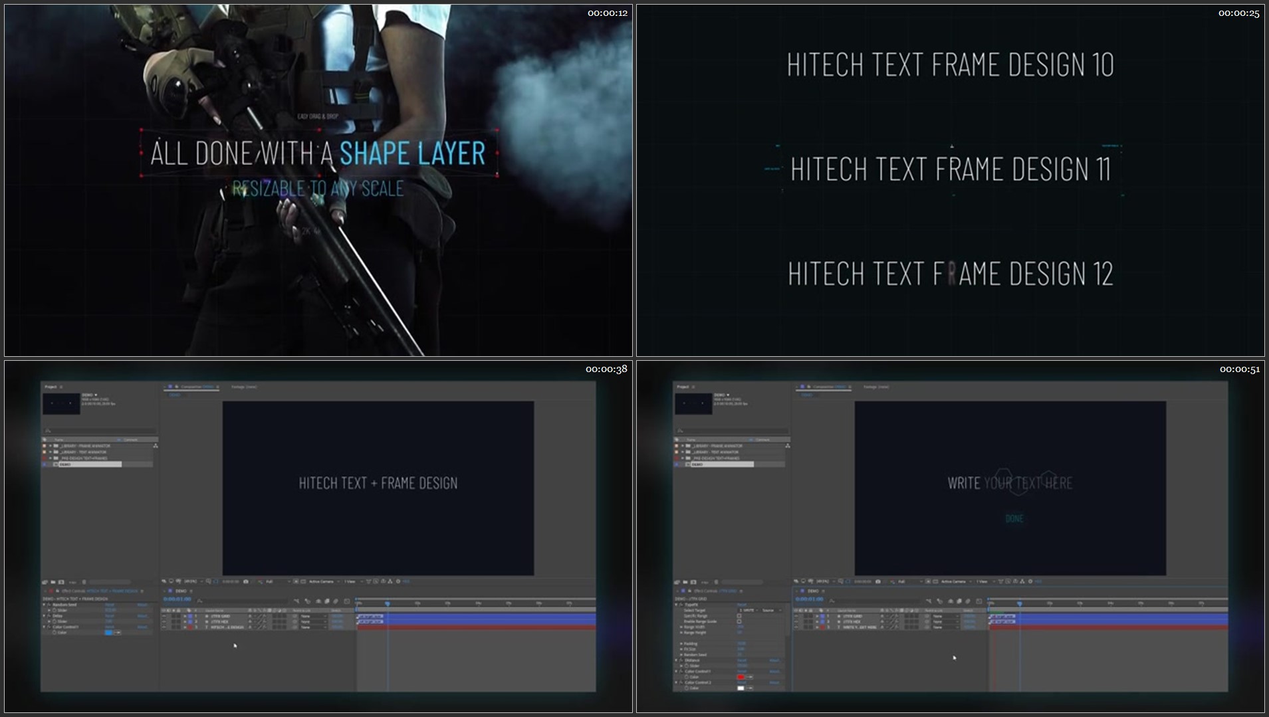Click the DEMO composition thumbnail in the 00:00:38 frame
The image size is (1269, 717).
point(61,403)
